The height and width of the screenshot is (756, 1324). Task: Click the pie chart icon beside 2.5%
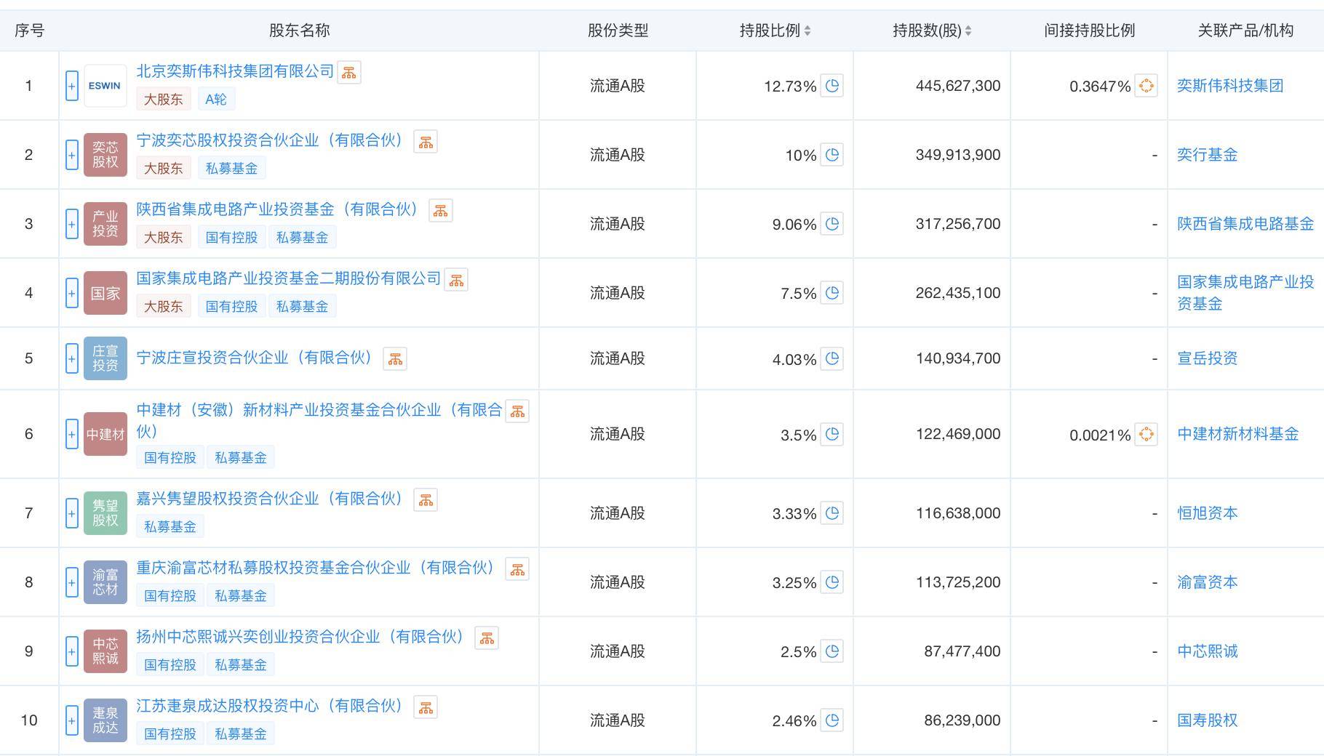pyautogui.click(x=832, y=651)
